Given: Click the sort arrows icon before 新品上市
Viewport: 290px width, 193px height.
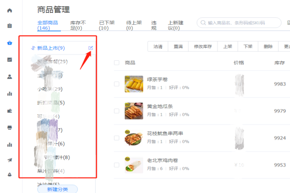Looking at the screenshot, I should tap(33, 48).
